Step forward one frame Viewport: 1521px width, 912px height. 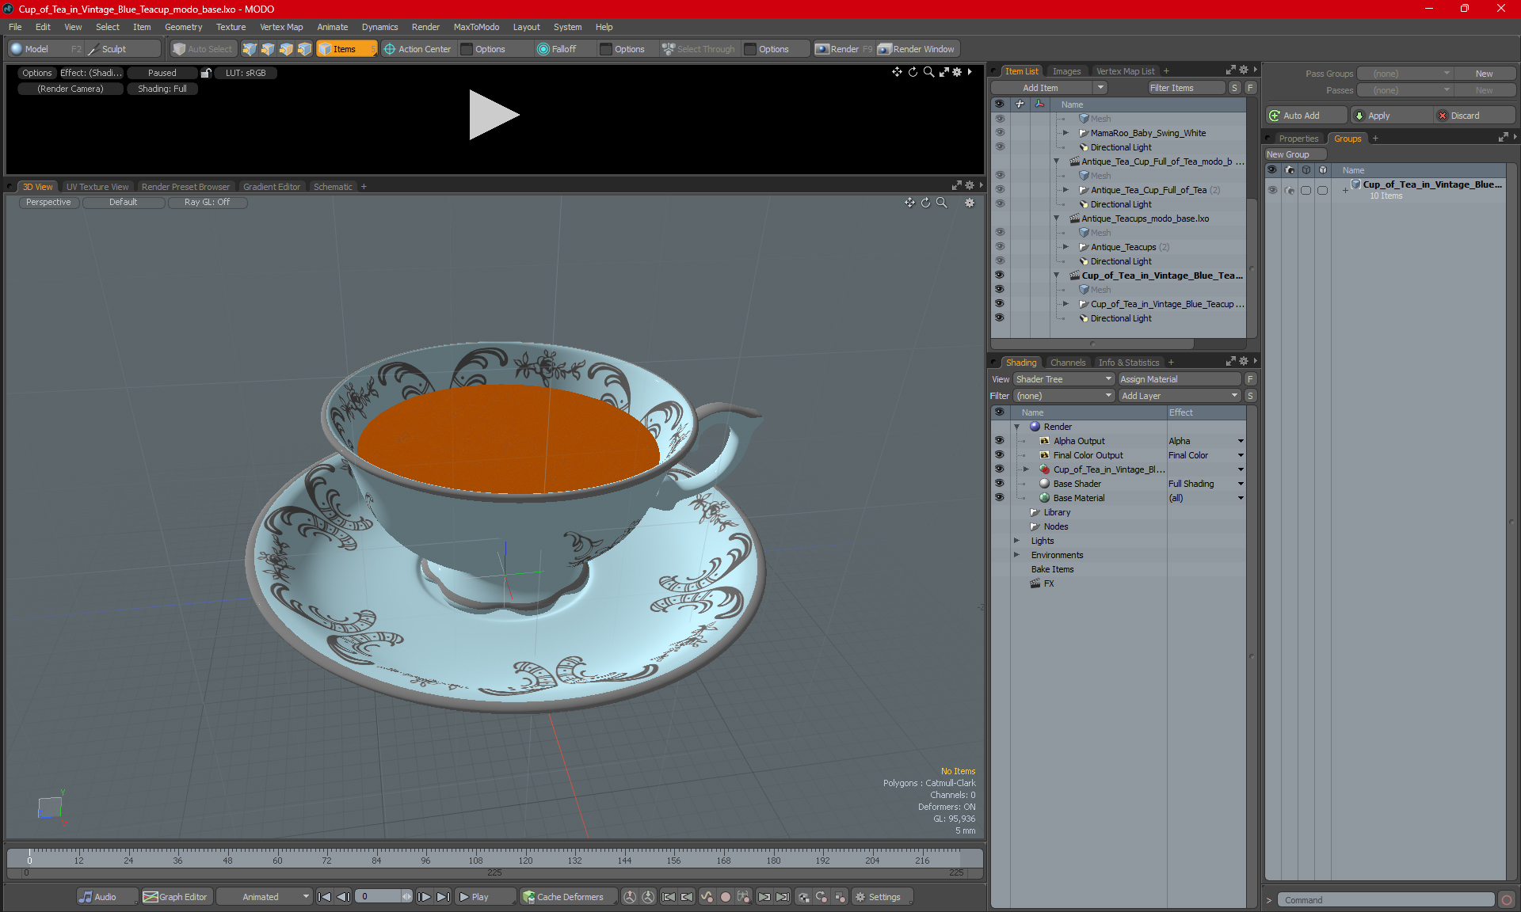pyautogui.click(x=425, y=897)
